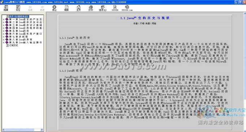Expand the 第一章 tree node
The width and height of the screenshot is (246, 132).
click(4, 19)
